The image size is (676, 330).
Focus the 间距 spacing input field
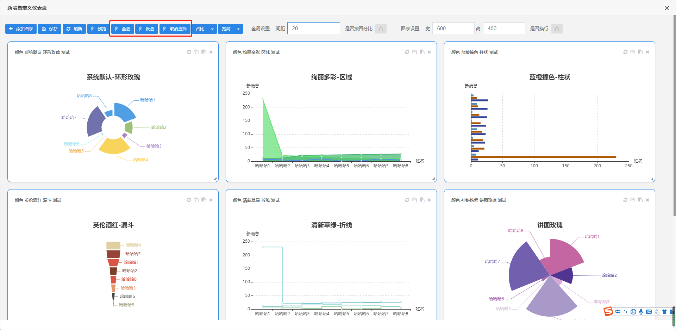[314, 29]
